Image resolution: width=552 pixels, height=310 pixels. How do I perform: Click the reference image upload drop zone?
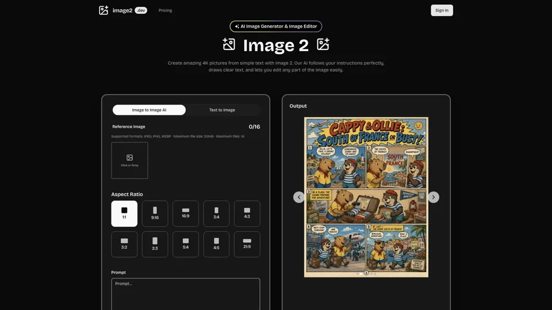click(x=129, y=161)
